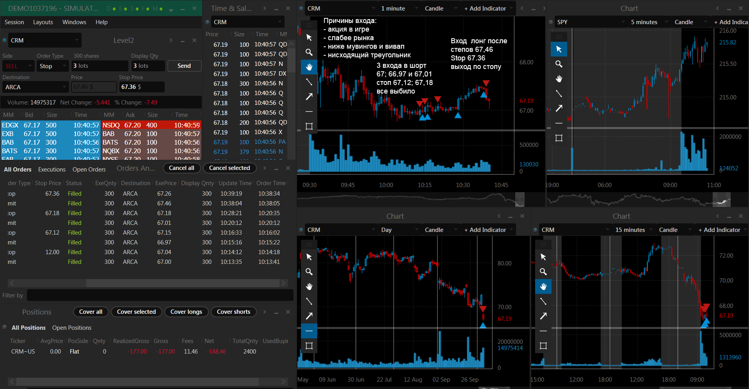The width and height of the screenshot is (749, 389).
Task: Select pointer tool in SPY chart
Action: (x=559, y=49)
